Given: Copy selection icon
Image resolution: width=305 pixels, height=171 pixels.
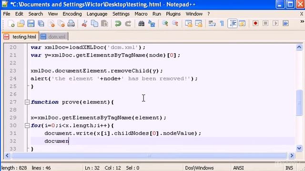Looking at the screenshot, I should click(x=94, y=24).
